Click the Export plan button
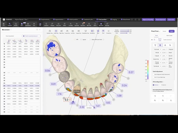 pos(171,20)
